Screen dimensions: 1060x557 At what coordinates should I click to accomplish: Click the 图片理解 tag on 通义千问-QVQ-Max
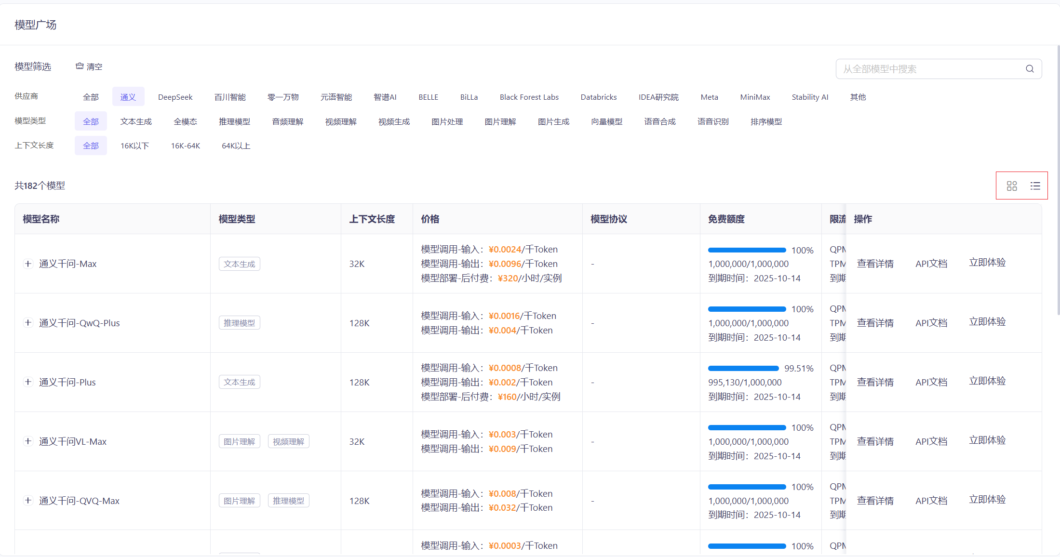click(x=239, y=501)
